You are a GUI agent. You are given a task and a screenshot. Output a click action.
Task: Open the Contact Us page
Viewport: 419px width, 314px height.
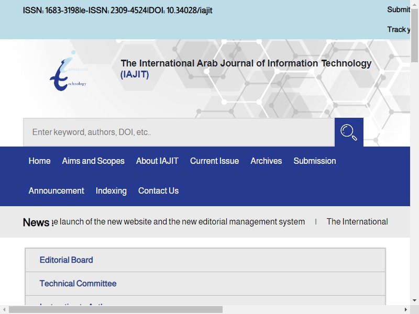(159, 191)
